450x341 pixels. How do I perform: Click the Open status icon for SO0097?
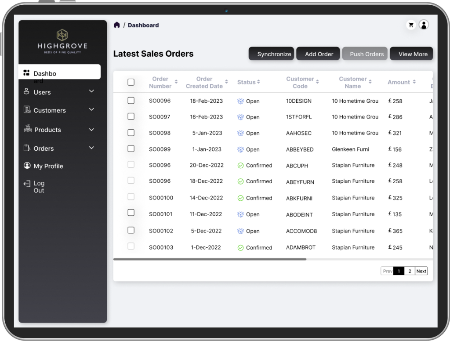(x=240, y=117)
